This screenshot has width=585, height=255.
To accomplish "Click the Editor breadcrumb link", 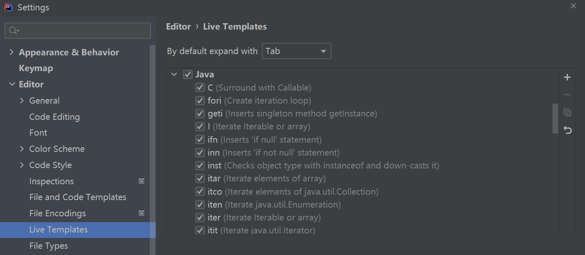I will (178, 27).
